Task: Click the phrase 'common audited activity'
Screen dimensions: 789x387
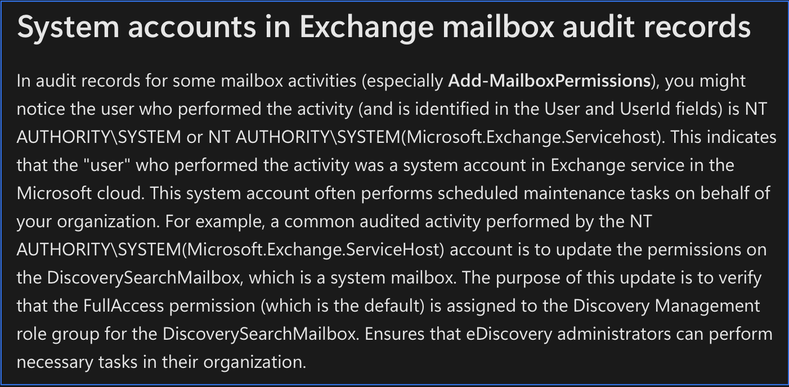Action: pos(383,222)
